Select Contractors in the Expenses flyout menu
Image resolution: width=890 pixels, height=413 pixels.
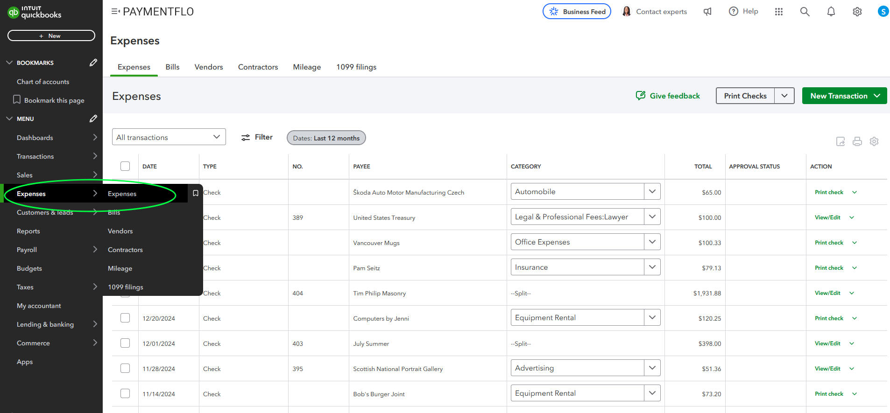[125, 250]
